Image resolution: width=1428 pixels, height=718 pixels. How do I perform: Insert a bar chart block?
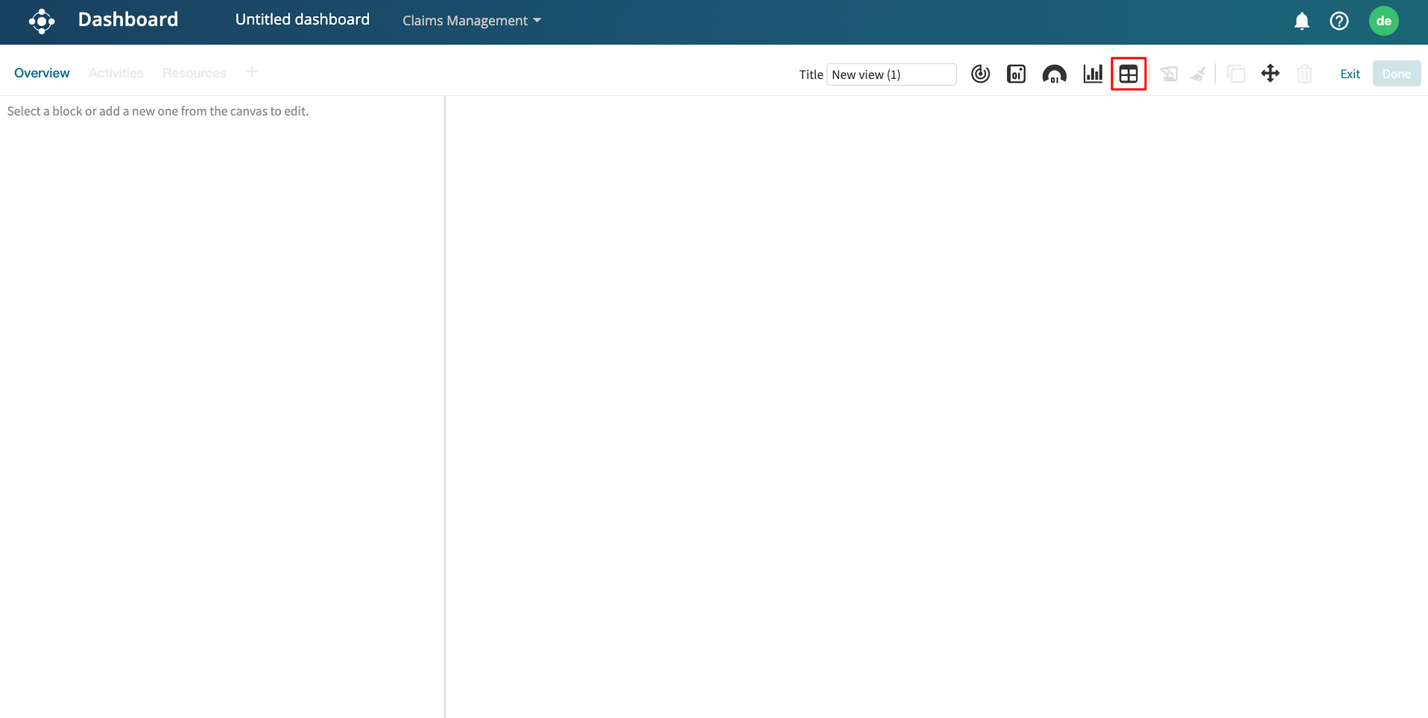click(1093, 74)
